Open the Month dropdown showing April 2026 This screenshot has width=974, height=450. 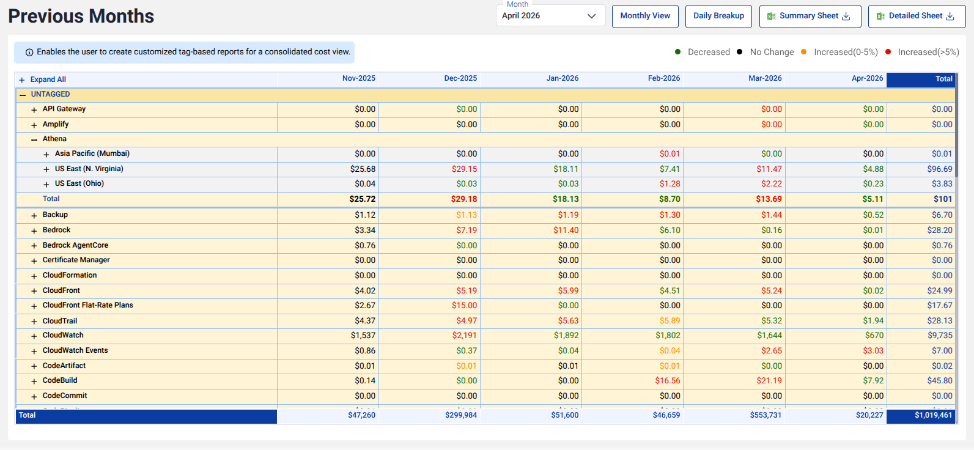pos(550,16)
